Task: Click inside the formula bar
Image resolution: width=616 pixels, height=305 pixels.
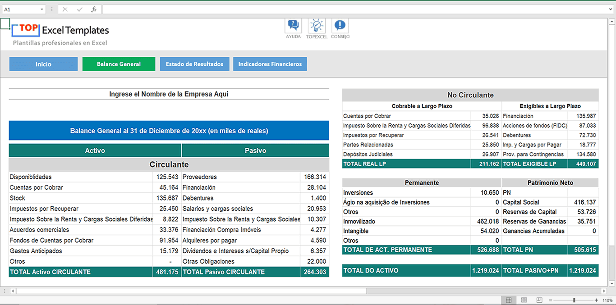Action: tap(316, 8)
